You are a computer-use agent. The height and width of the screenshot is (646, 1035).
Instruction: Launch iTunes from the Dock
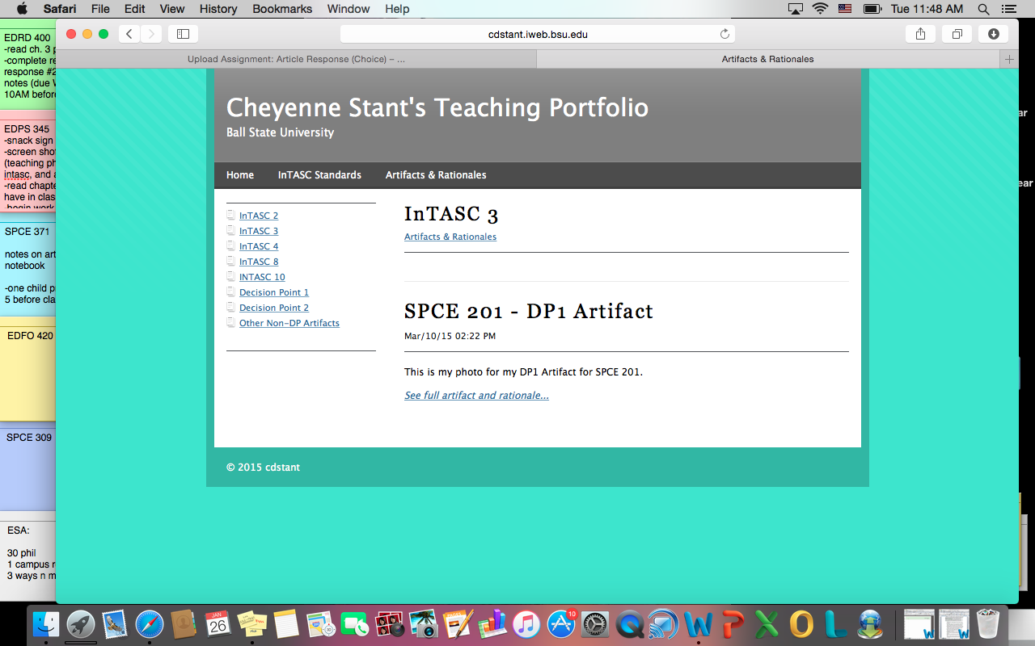(x=526, y=624)
